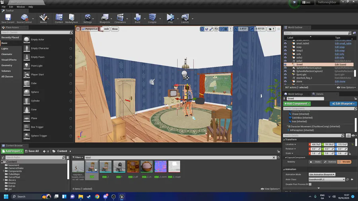Image resolution: width=358 pixels, height=201 pixels.
Task: Toggle visibility eye for stone actor
Action: (285, 81)
